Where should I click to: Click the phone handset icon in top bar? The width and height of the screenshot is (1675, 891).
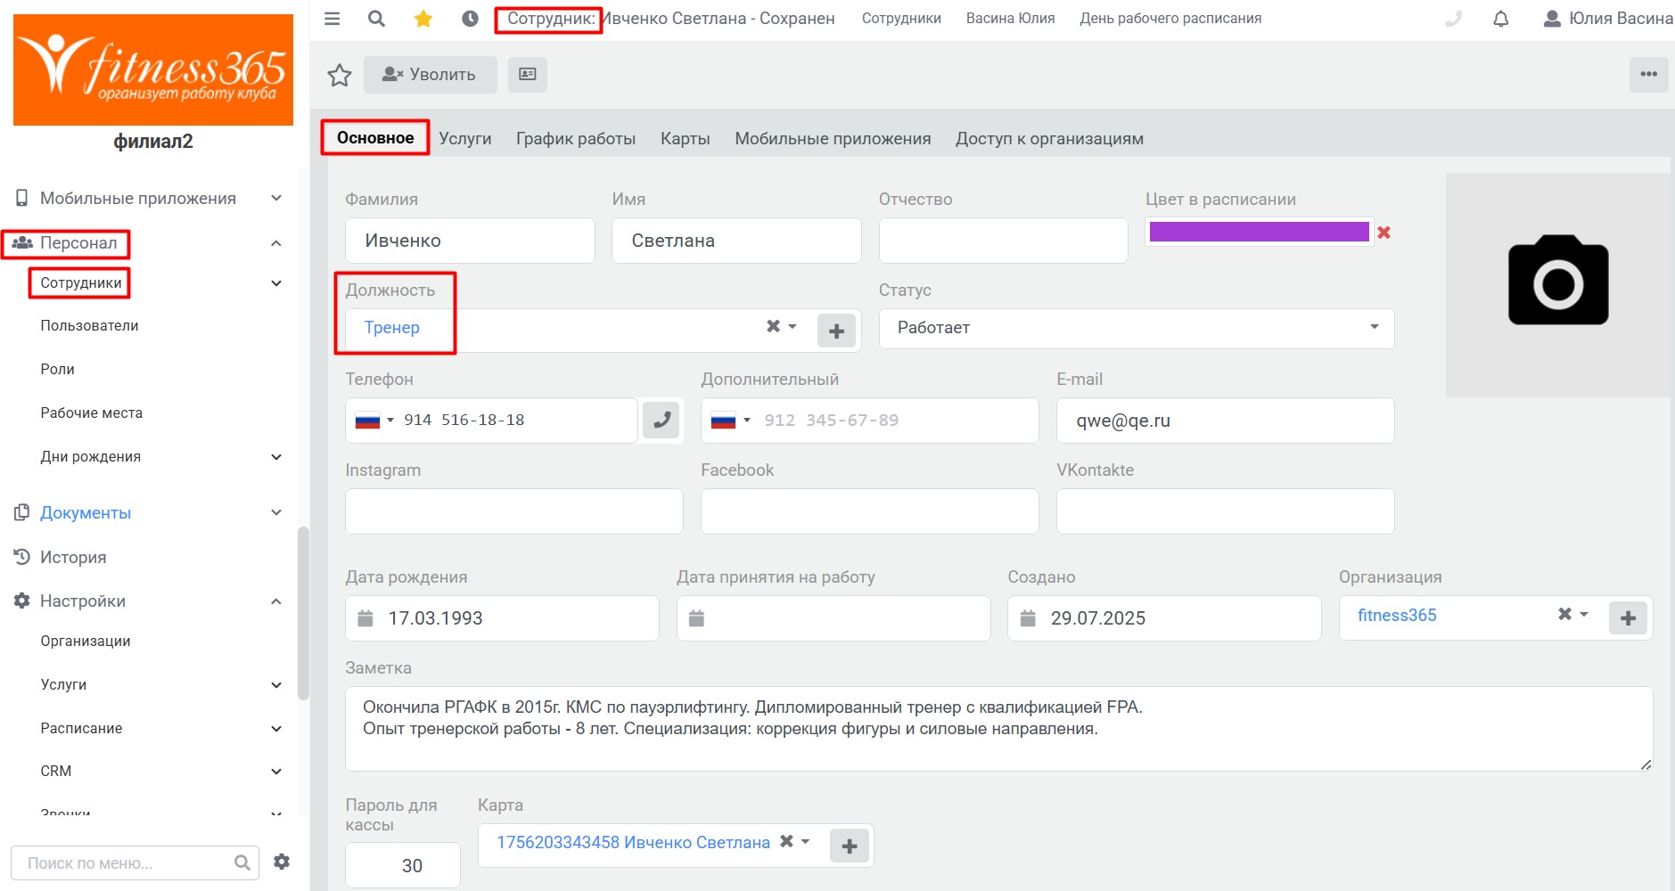(x=1454, y=19)
